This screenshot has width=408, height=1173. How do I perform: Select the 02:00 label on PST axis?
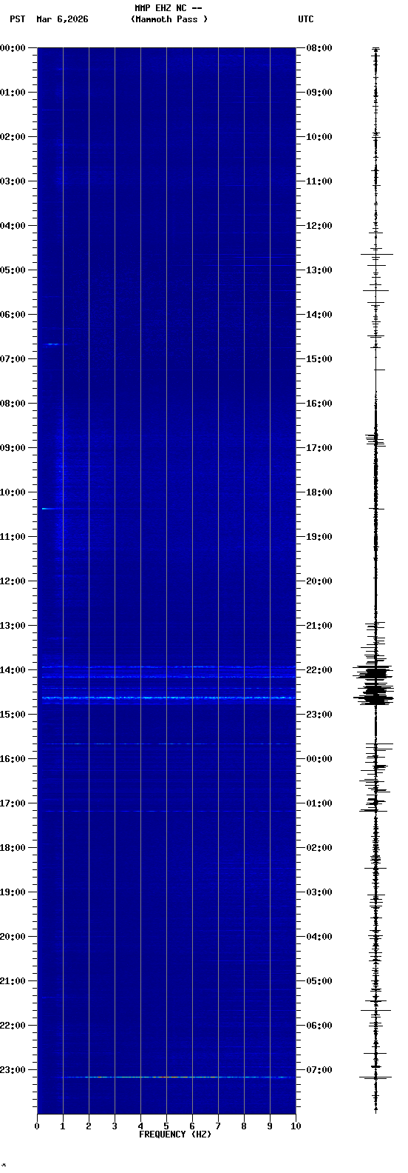(13, 137)
